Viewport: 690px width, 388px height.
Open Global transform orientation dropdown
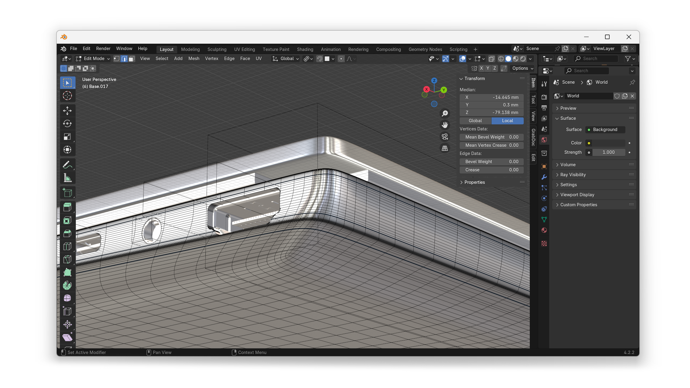click(286, 59)
